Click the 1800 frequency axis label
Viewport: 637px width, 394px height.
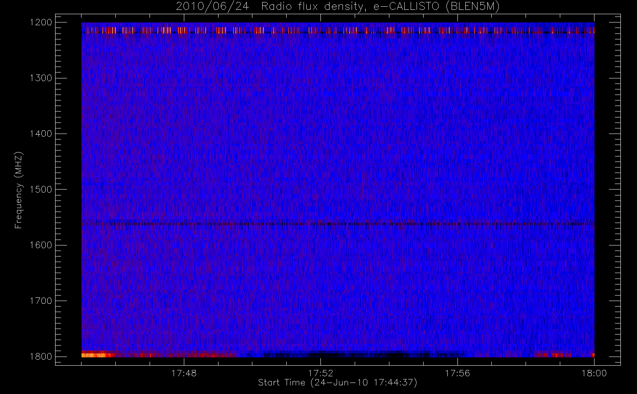41,357
